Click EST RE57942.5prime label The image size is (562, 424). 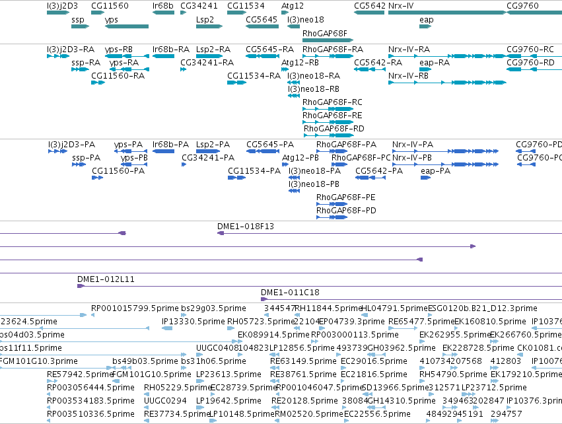[x=80, y=374]
